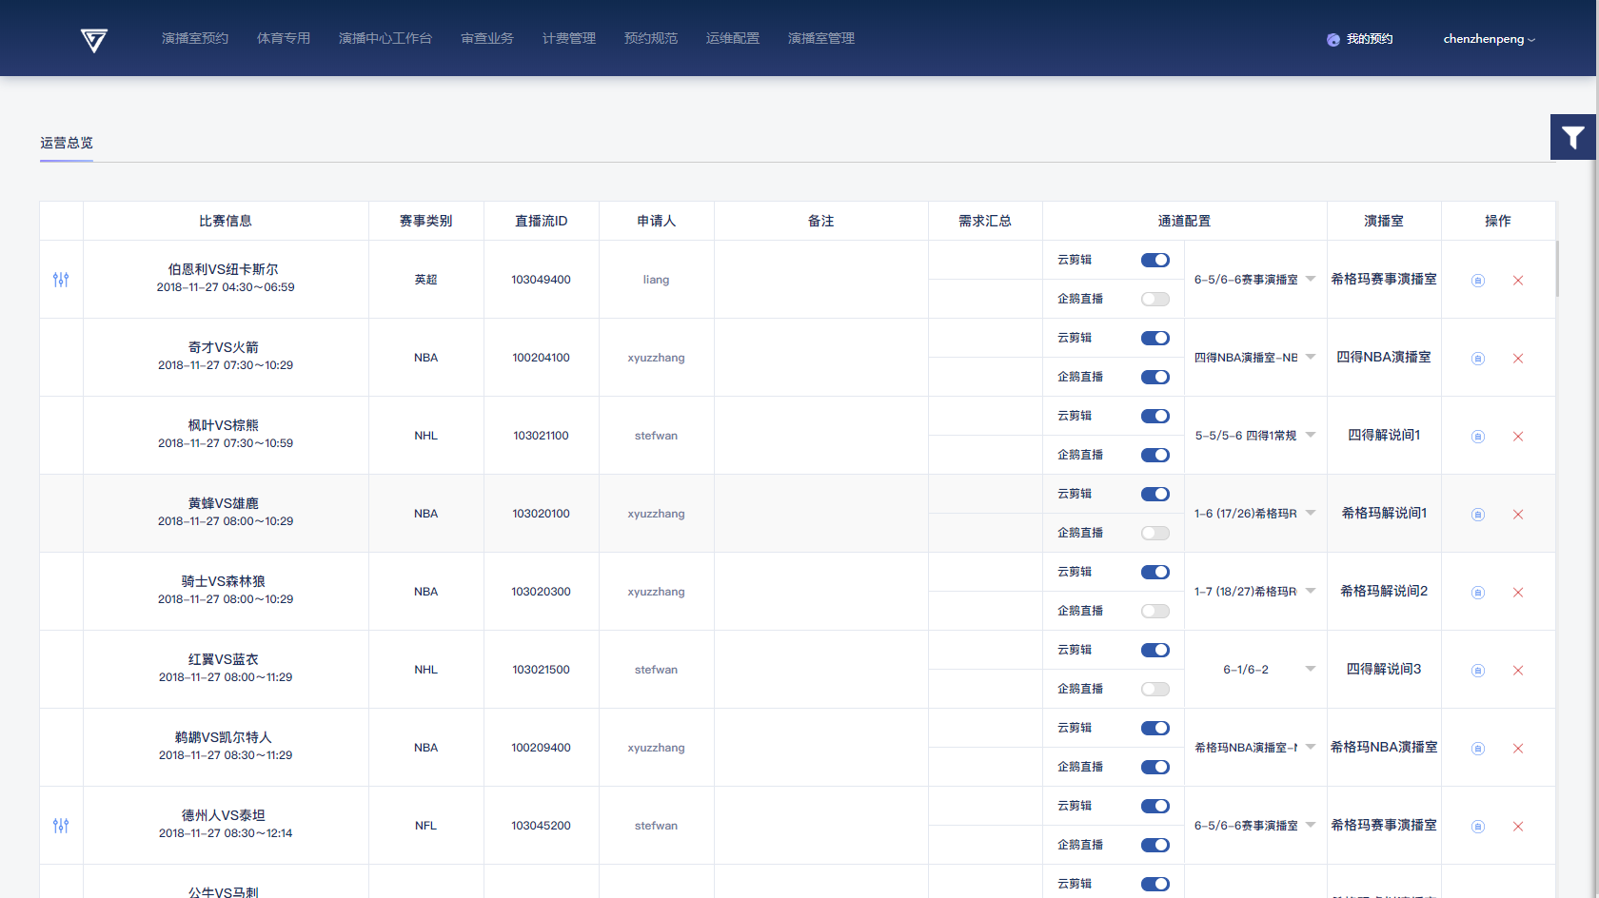The height and width of the screenshot is (898, 1599).
Task: Toggle 企鹅直播 switch for 枫叶VS棕熊
Action: click(1155, 455)
